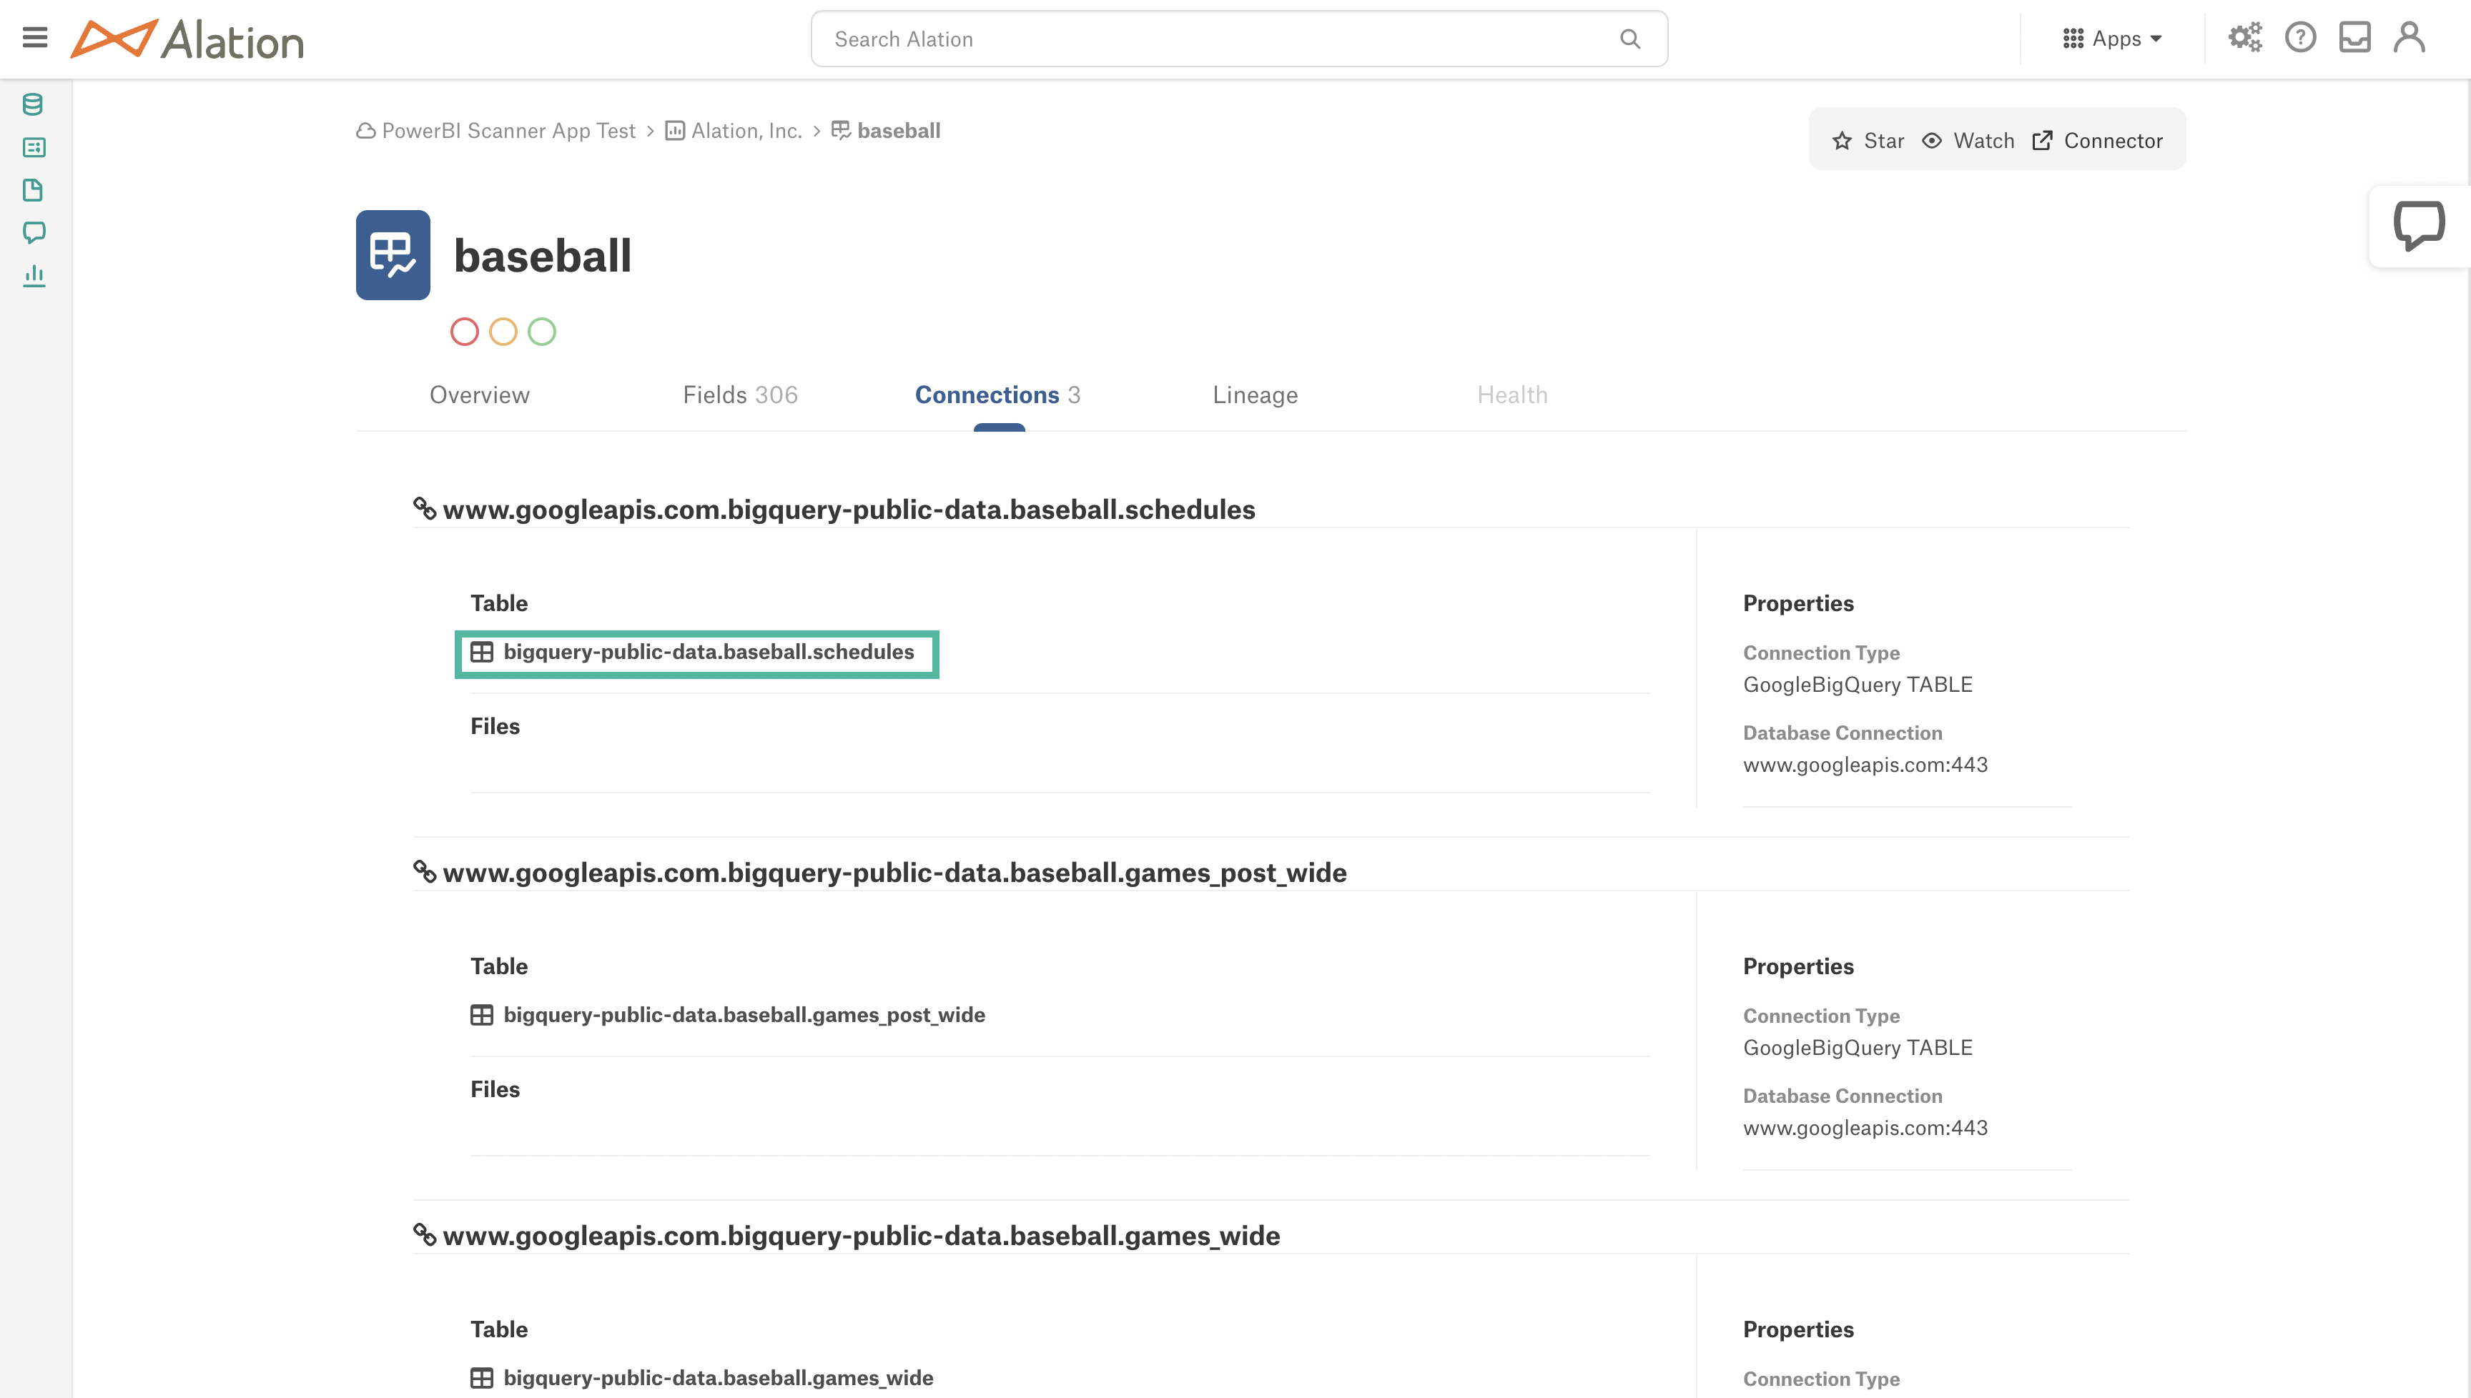Open the bar chart reports sidebar icon
This screenshot has width=2471, height=1398.
pos(34,276)
